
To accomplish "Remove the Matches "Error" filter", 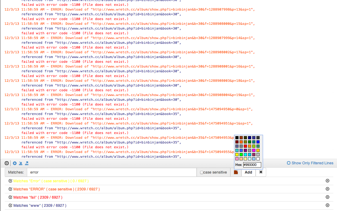I will [x=328, y=181].
